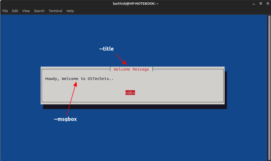Open the Terminal menu
This screenshot has height=161, width=271.
point(56,11)
